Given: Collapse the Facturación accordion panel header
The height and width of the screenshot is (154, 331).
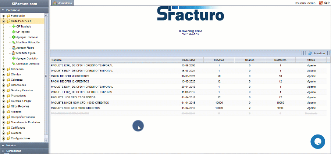Looking at the screenshot, I should tap(24, 10).
